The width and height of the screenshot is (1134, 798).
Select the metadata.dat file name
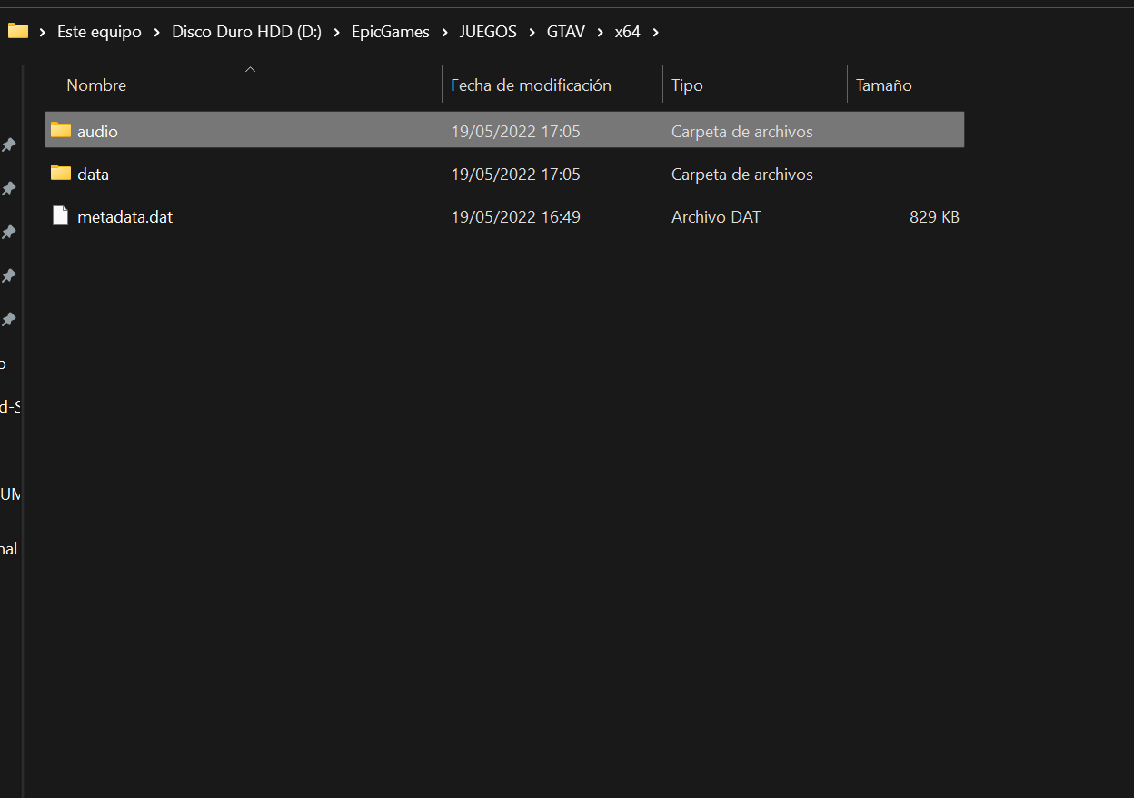124,217
